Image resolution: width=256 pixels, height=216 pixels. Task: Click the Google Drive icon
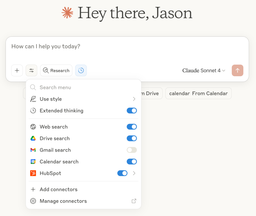point(33,138)
